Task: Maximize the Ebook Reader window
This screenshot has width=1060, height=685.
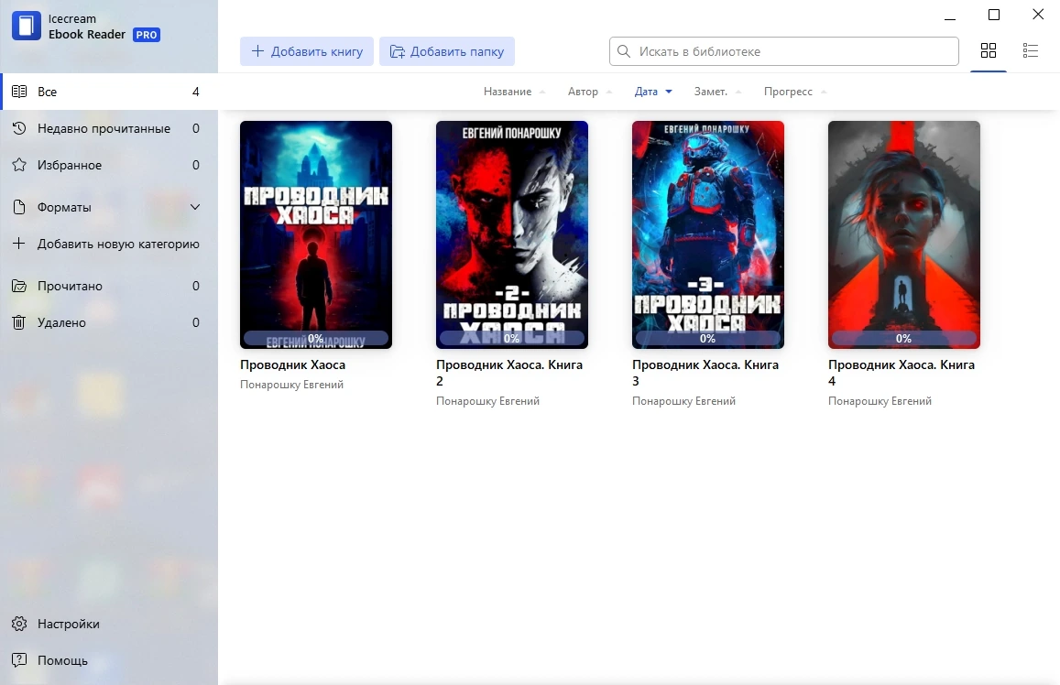Action: (994, 14)
